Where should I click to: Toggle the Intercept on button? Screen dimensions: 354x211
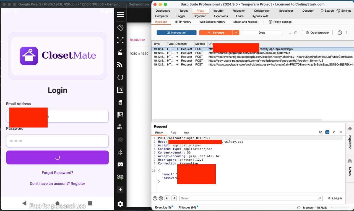(176, 33)
